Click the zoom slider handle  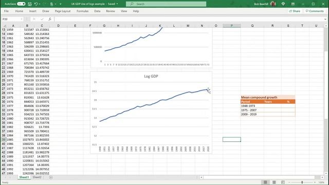(302, 182)
